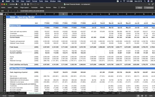
Task: Click the Share button
Action: tap(139, 8)
